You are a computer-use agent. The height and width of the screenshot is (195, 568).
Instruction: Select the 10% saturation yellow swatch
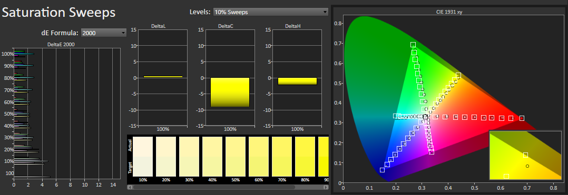[x=143, y=156]
